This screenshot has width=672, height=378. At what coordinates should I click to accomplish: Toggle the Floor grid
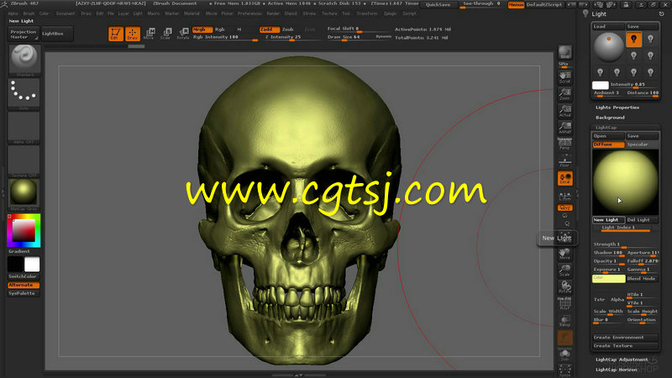coord(564,160)
